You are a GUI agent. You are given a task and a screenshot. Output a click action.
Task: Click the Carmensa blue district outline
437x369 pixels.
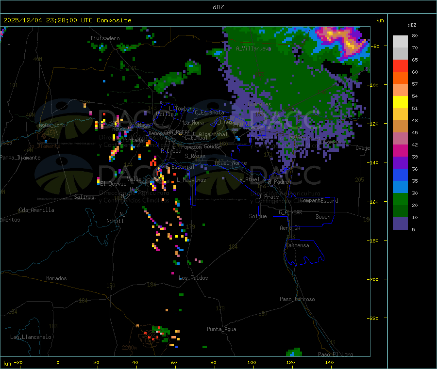click(x=304, y=253)
